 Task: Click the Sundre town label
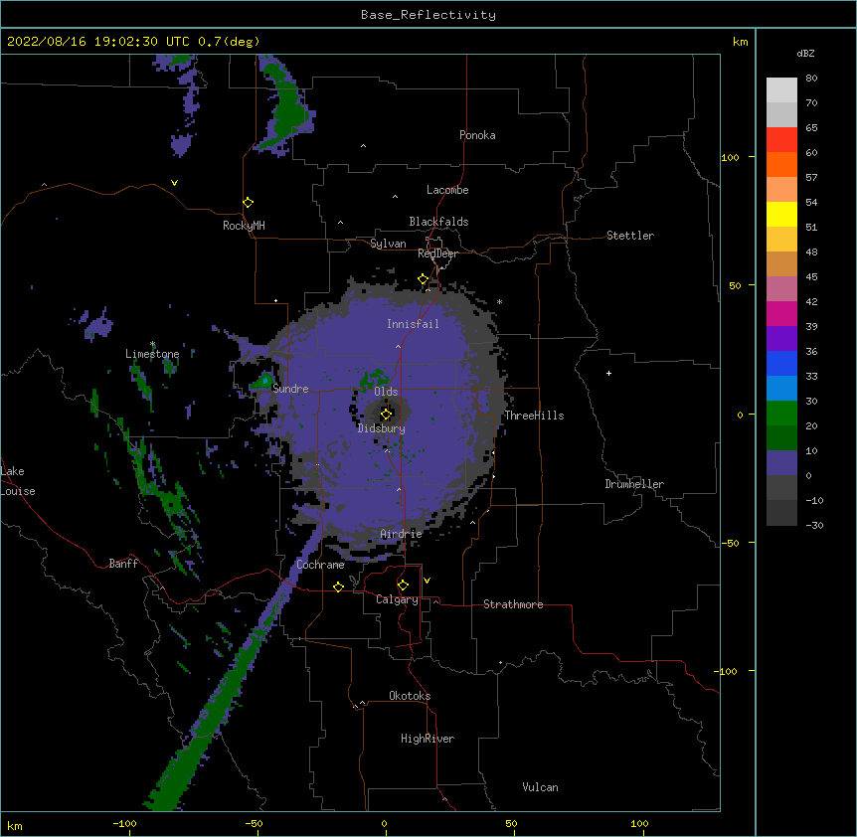(x=290, y=389)
